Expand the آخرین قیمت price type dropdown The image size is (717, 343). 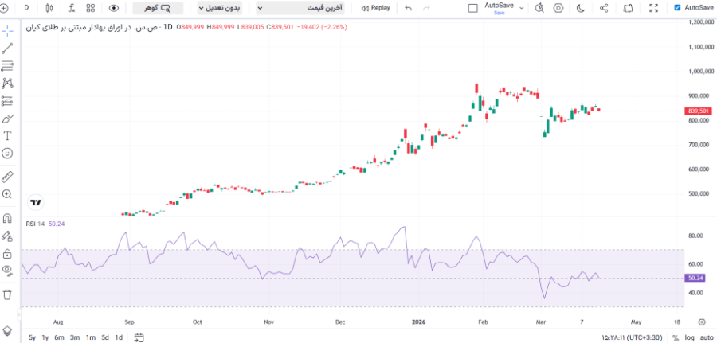point(300,8)
